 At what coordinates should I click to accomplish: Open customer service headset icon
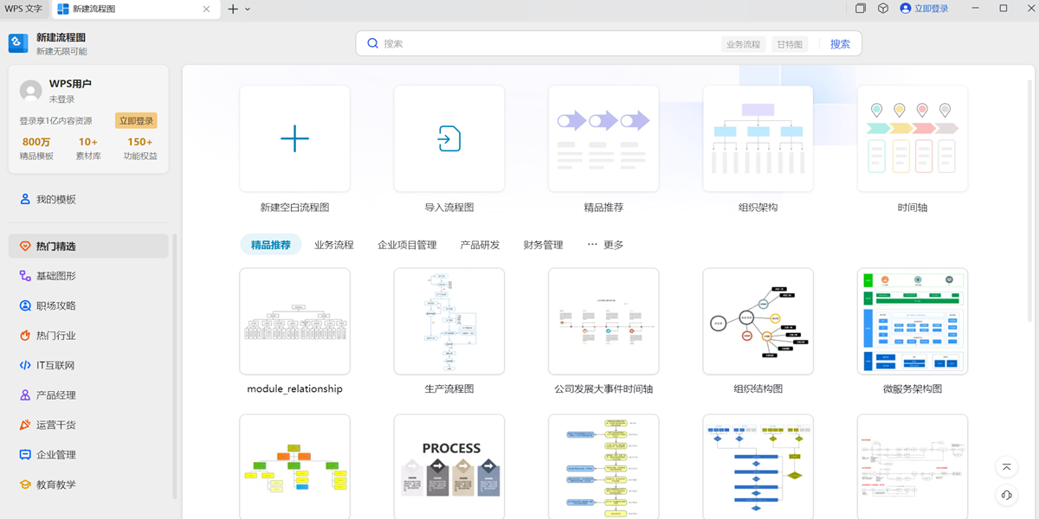[x=1006, y=495]
